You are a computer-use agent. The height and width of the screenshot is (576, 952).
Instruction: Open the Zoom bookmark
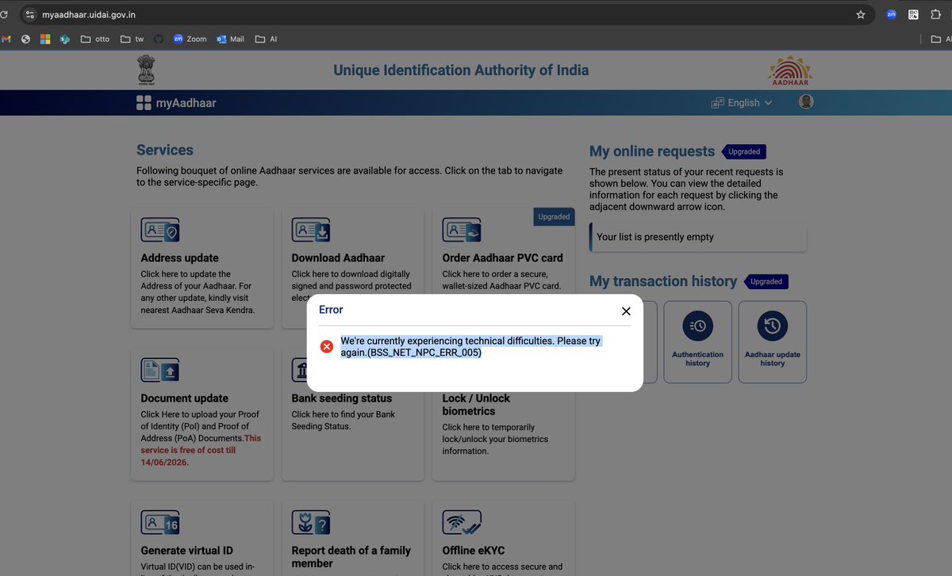tap(190, 39)
